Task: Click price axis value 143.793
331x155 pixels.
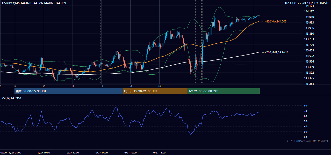Action: click(309, 39)
